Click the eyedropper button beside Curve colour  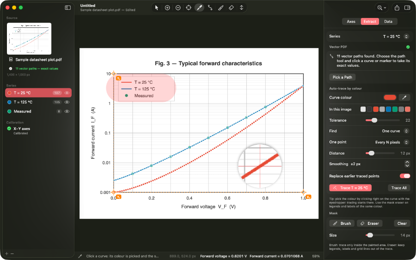coord(404,98)
